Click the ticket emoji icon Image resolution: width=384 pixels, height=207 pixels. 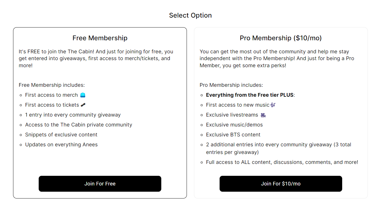(x=83, y=105)
